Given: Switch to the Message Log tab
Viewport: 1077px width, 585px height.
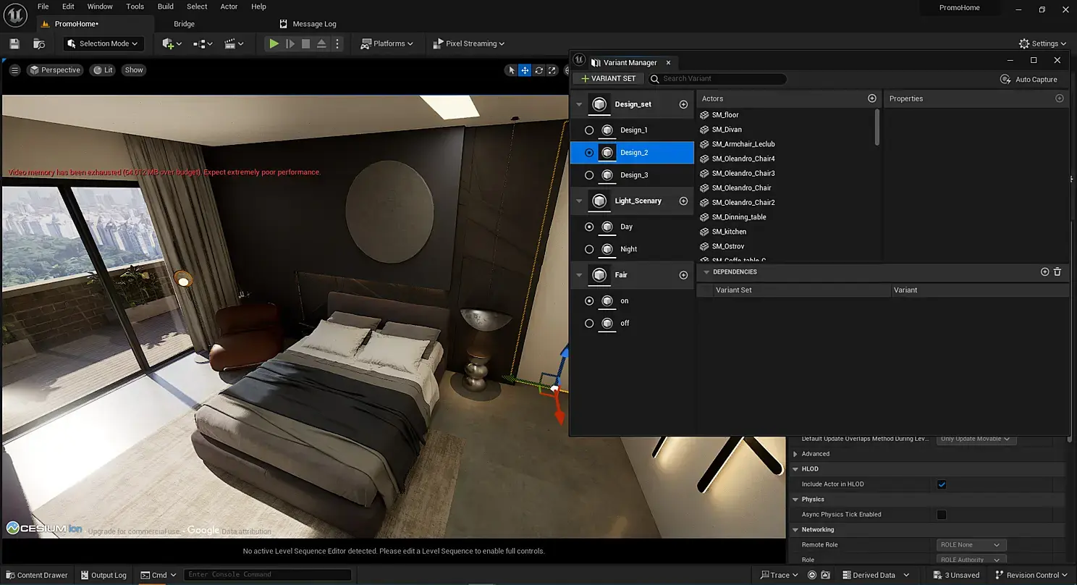Looking at the screenshot, I should (x=308, y=24).
